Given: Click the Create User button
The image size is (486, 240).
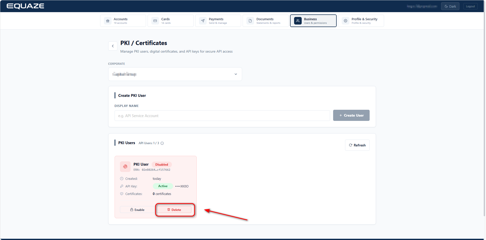Looking at the screenshot, I should tap(351, 115).
